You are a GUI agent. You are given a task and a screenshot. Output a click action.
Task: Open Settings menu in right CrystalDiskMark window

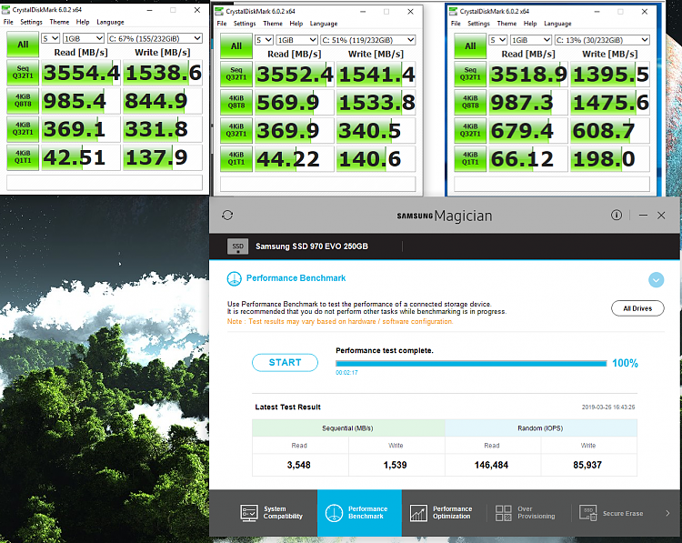(478, 24)
